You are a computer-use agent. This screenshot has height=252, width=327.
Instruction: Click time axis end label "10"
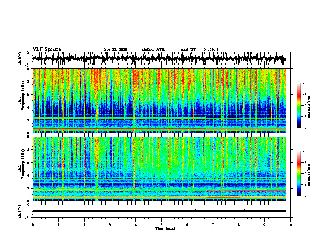click(x=290, y=225)
